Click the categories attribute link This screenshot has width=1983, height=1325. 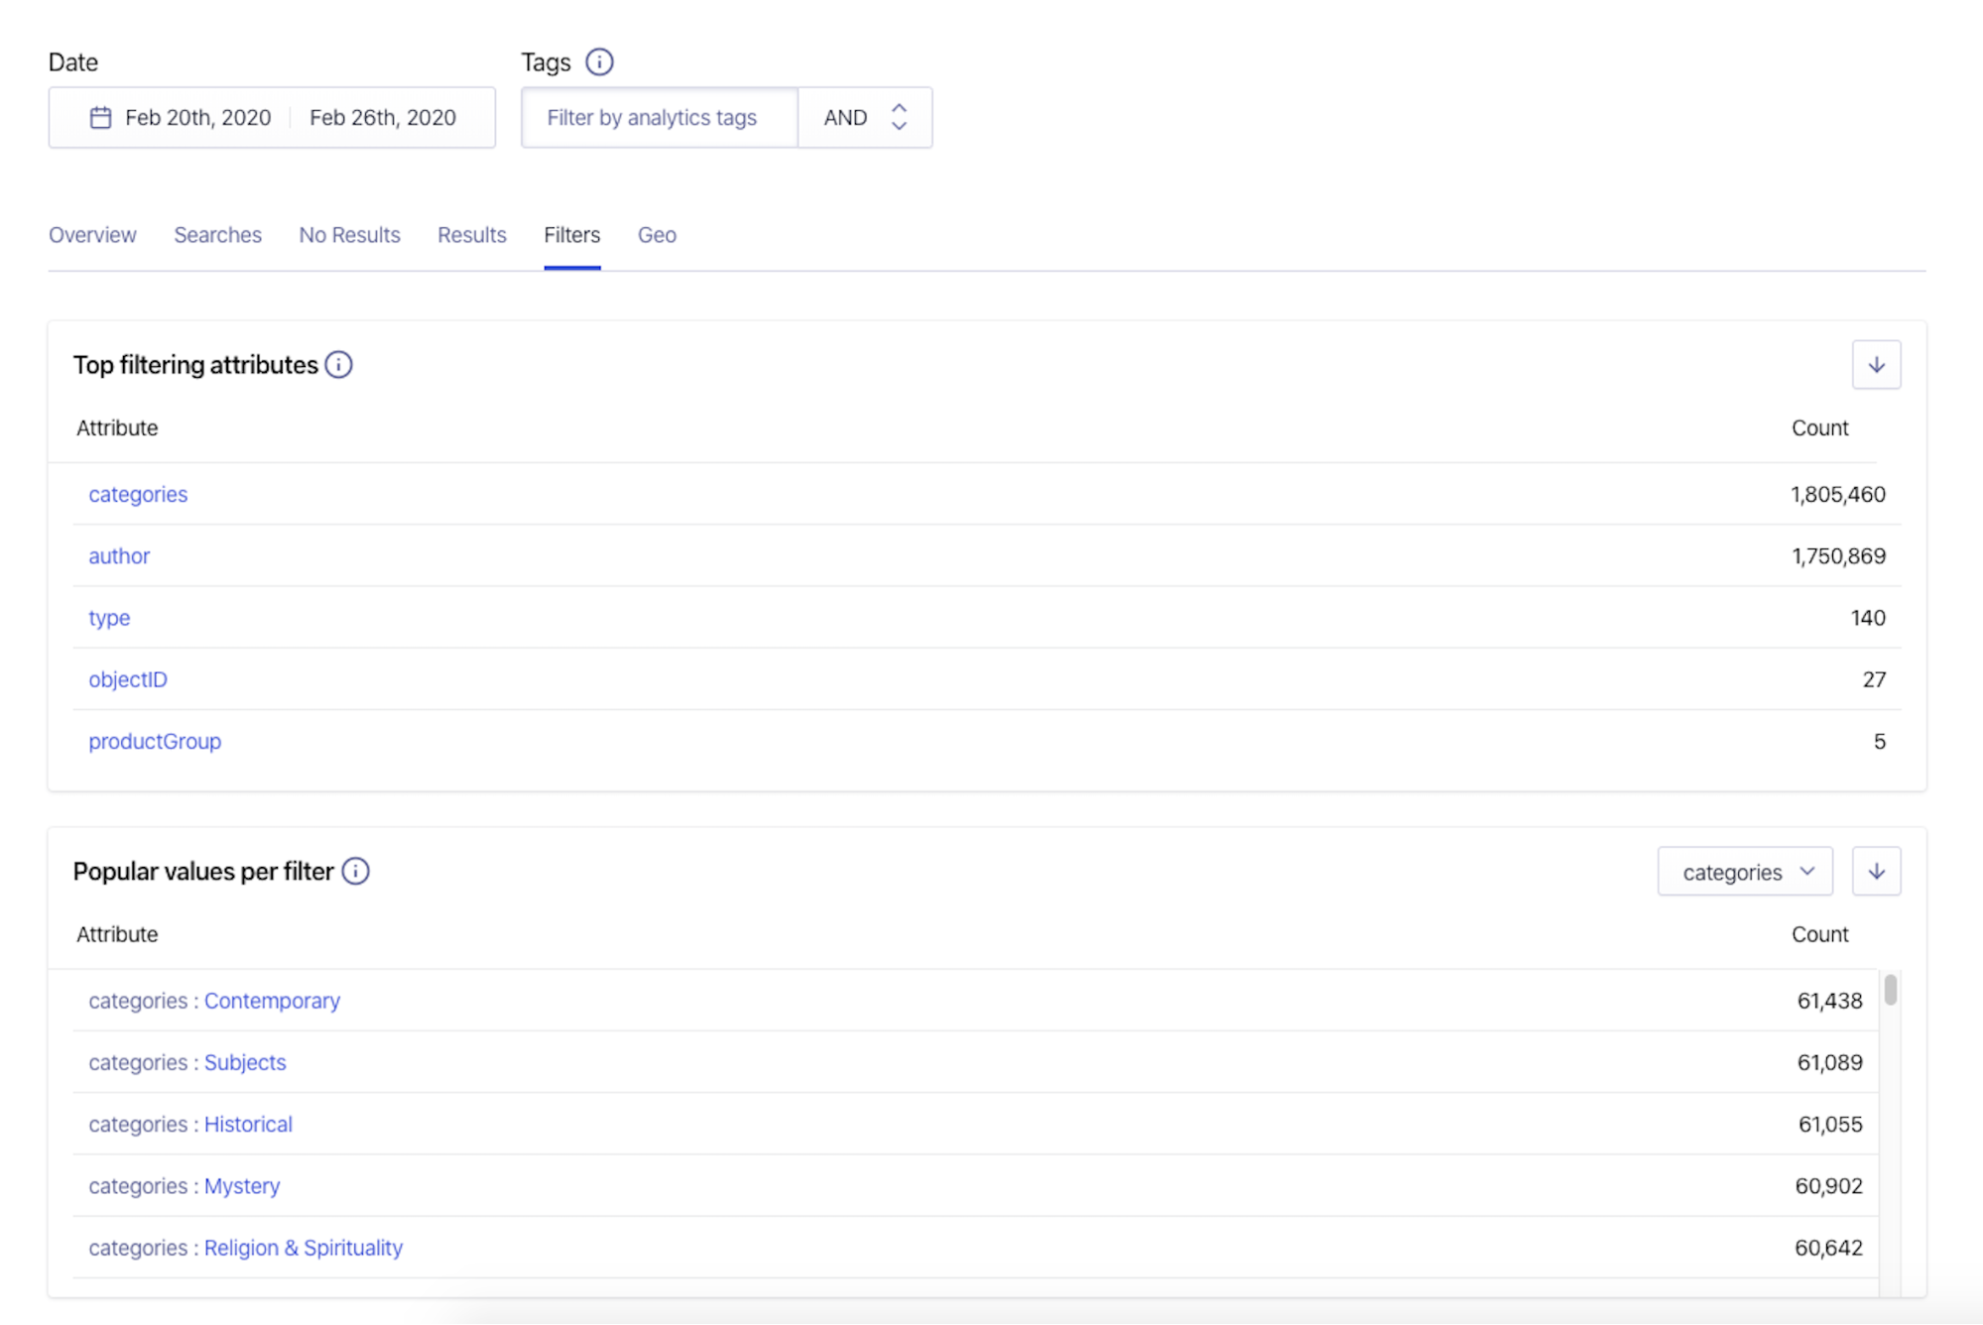click(x=138, y=494)
